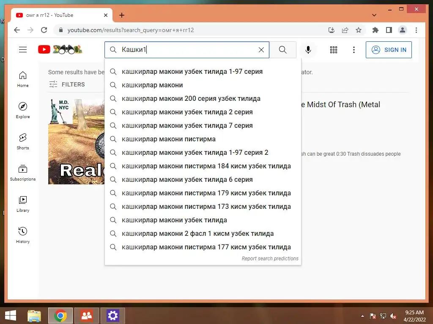Open Chrome's three-dot menu
433x324 pixels.
(x=416, y=30)
